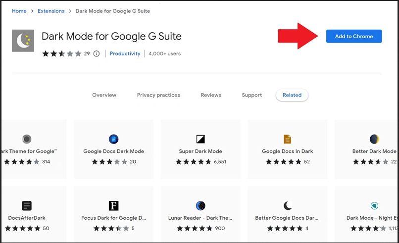The height and width of the screenshot is (243, 399).
Task: Click the 4,000+ users text
Action: pyautogui.click(x=165, y=53)
